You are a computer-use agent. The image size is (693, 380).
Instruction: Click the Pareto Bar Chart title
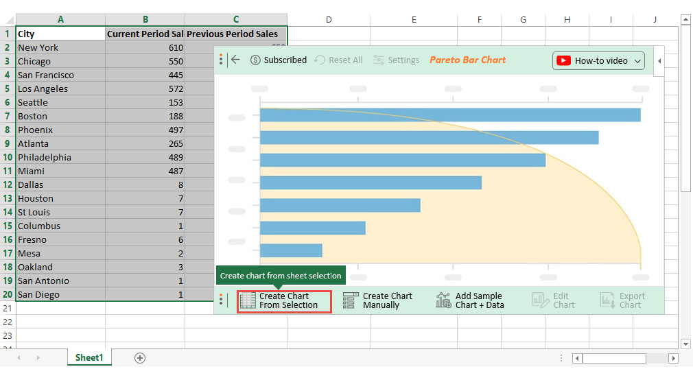(467, 60)
